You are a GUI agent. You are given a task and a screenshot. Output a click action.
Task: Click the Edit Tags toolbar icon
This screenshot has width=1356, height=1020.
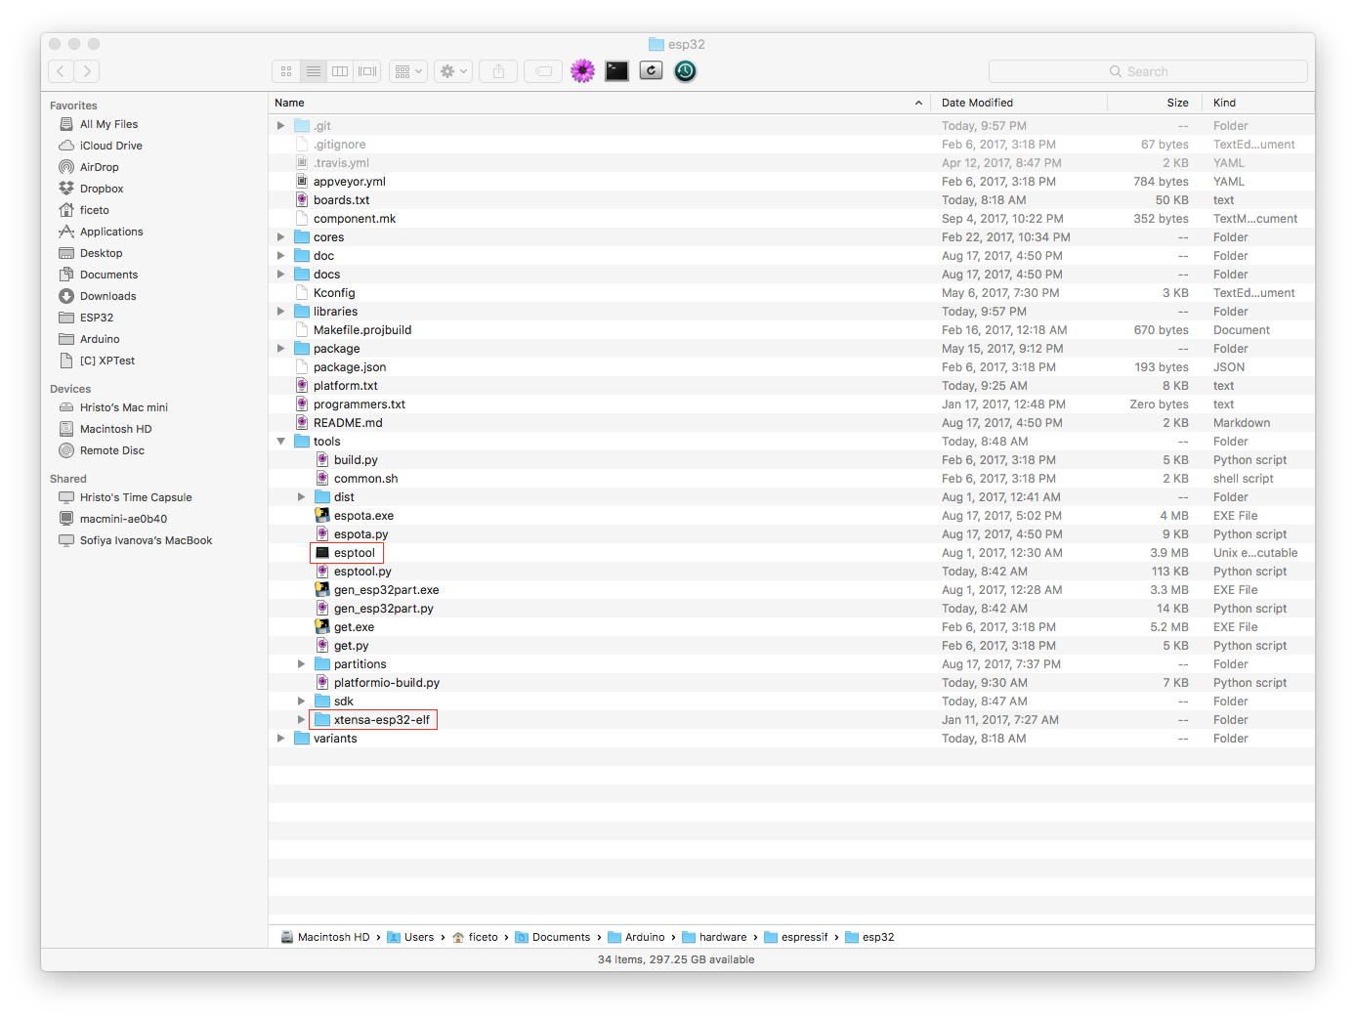click(543, 70)
